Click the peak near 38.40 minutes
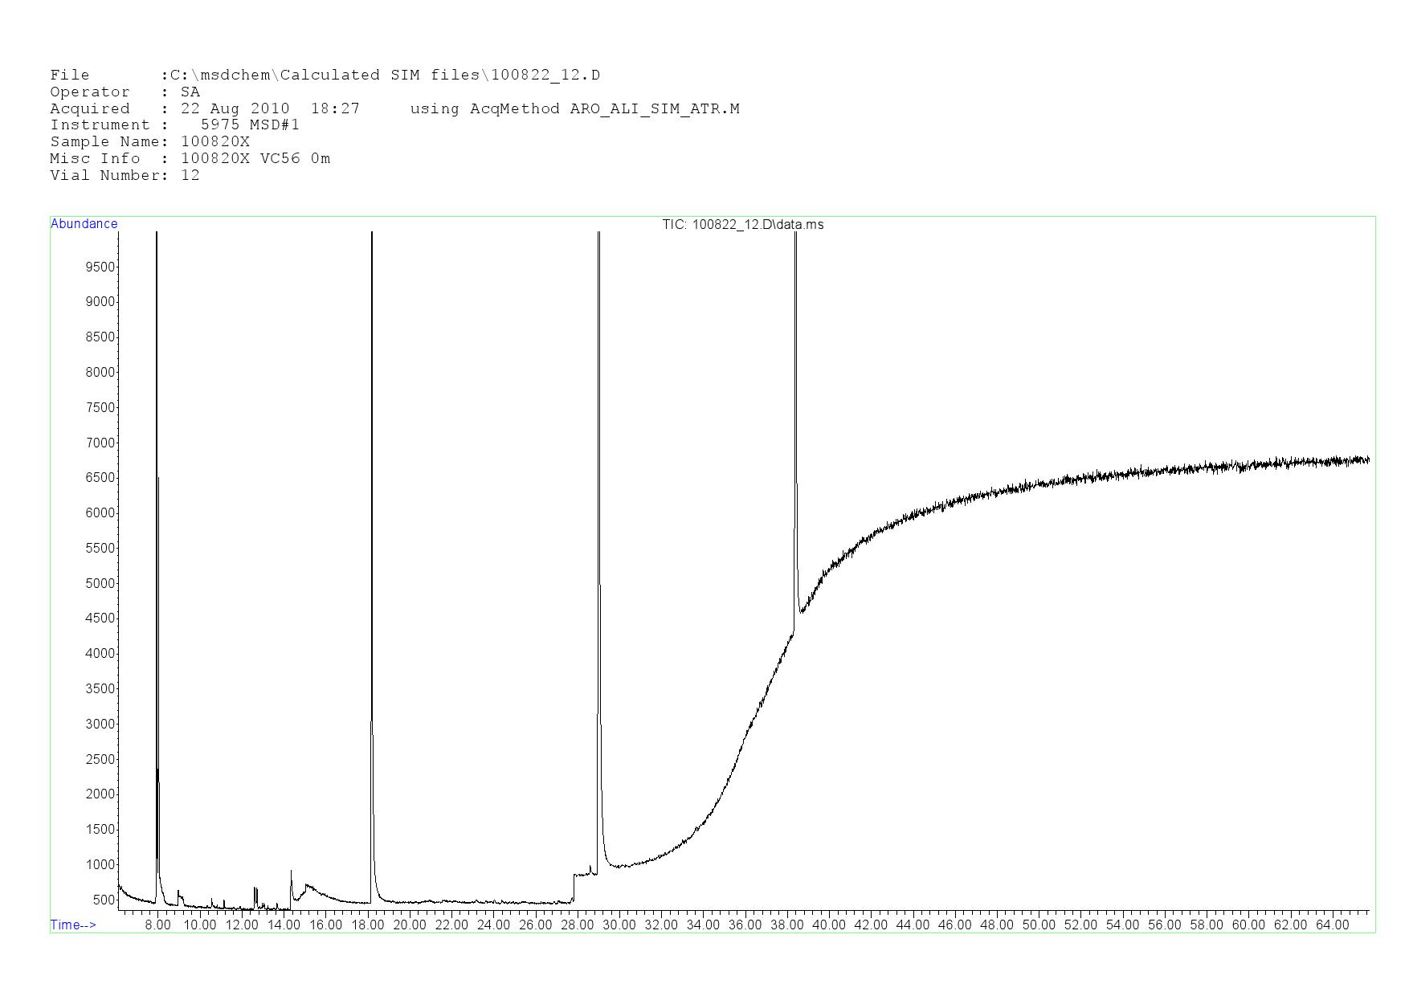This screenshot has width=1409, height=996. [795, 402]
